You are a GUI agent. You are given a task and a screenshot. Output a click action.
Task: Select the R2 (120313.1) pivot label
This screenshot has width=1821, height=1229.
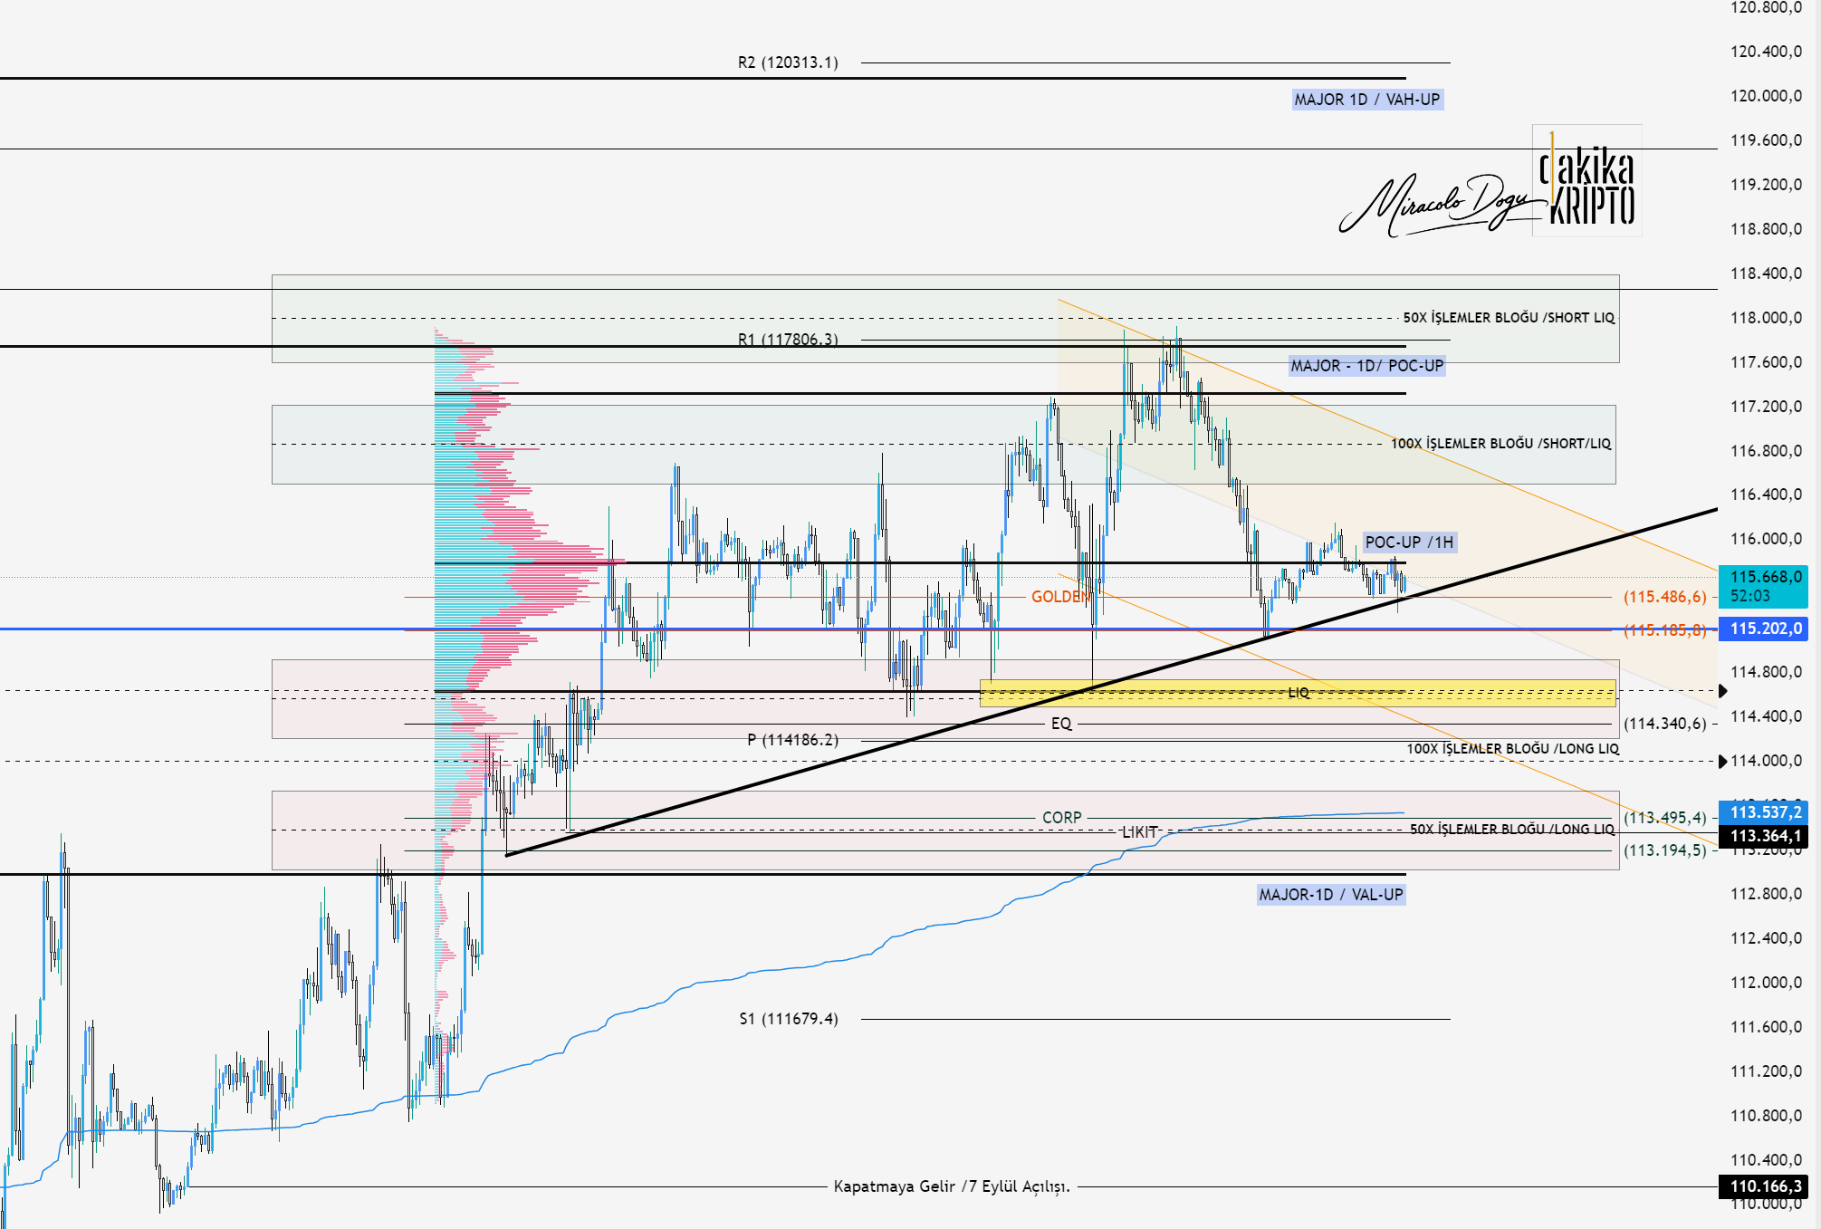[788, 62]
